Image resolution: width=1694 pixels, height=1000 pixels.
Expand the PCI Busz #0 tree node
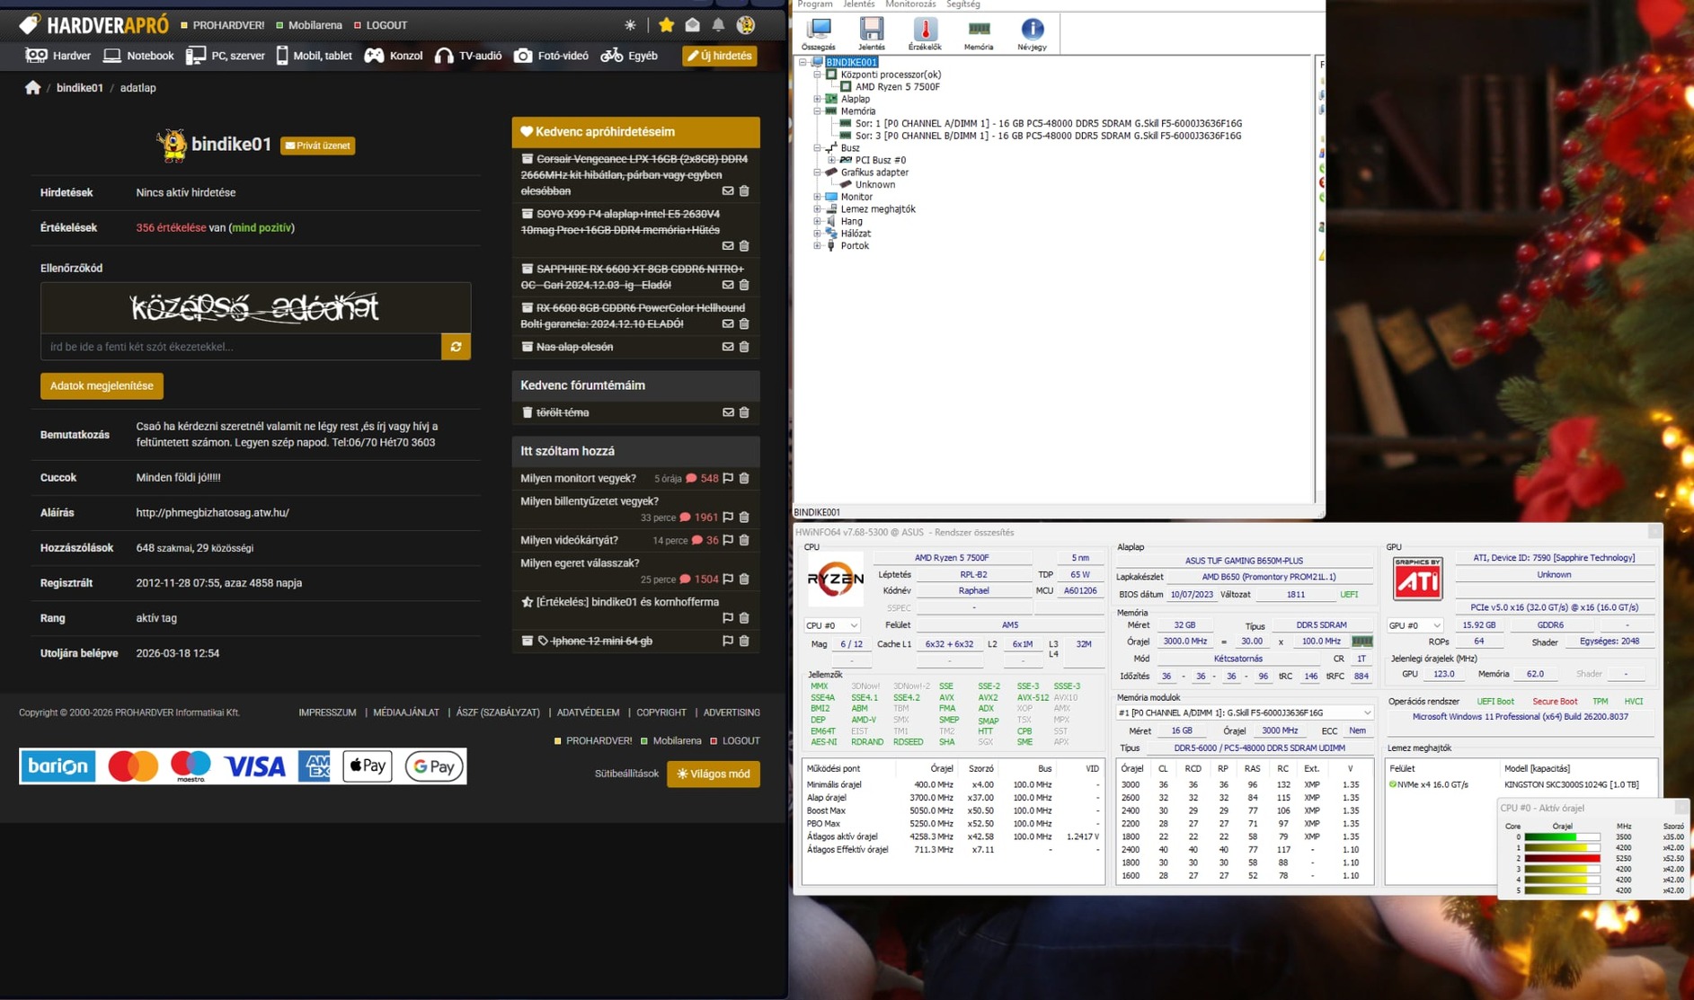tap(832, 160)
